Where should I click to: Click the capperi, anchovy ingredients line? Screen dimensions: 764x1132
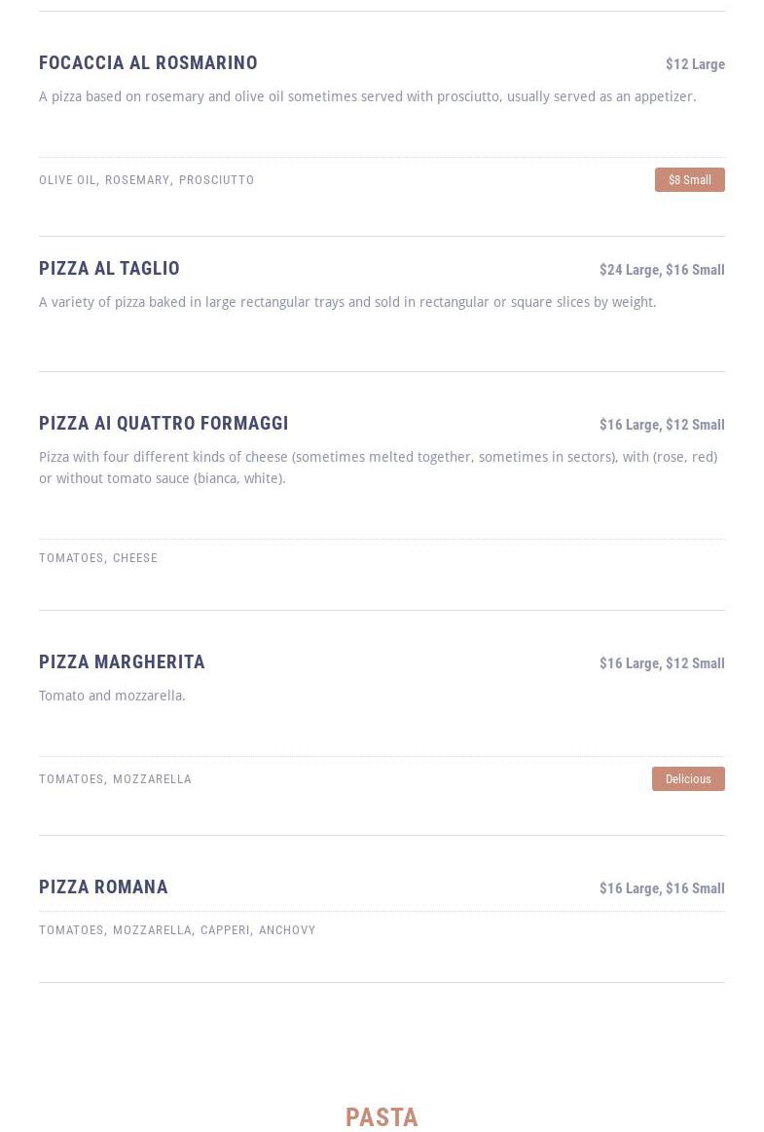[177, 930]
